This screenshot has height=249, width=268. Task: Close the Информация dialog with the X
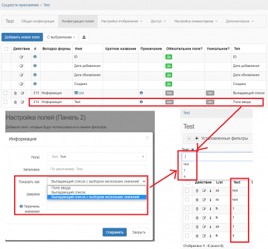pyautogui.click(x=147, y=138)
